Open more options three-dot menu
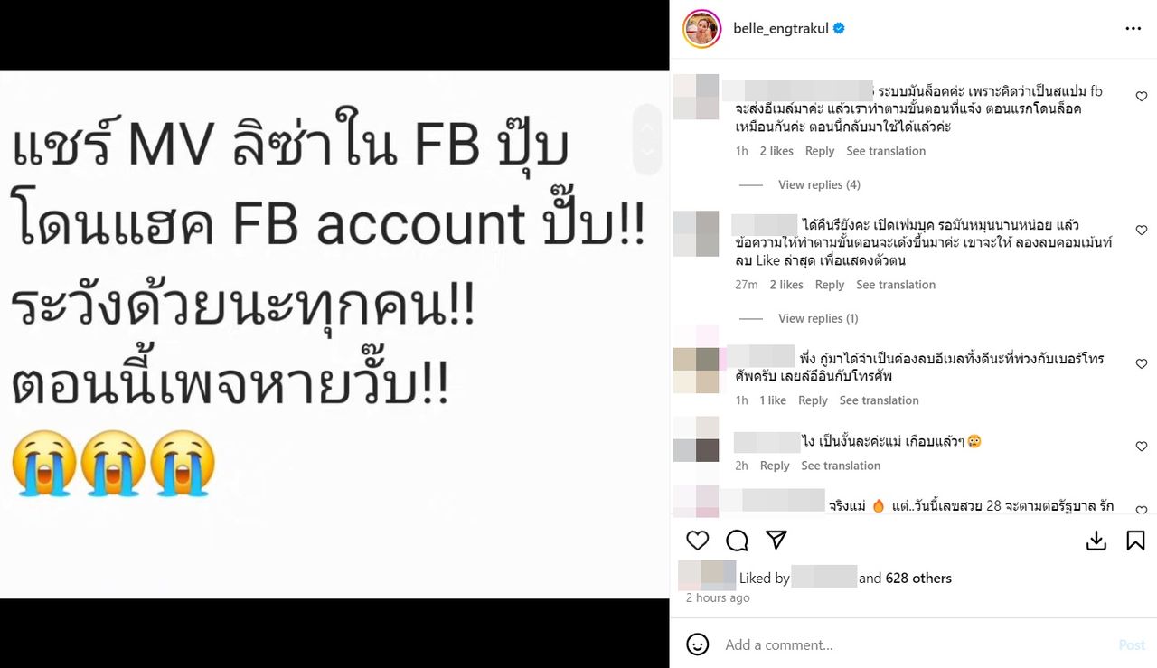 1133,29
